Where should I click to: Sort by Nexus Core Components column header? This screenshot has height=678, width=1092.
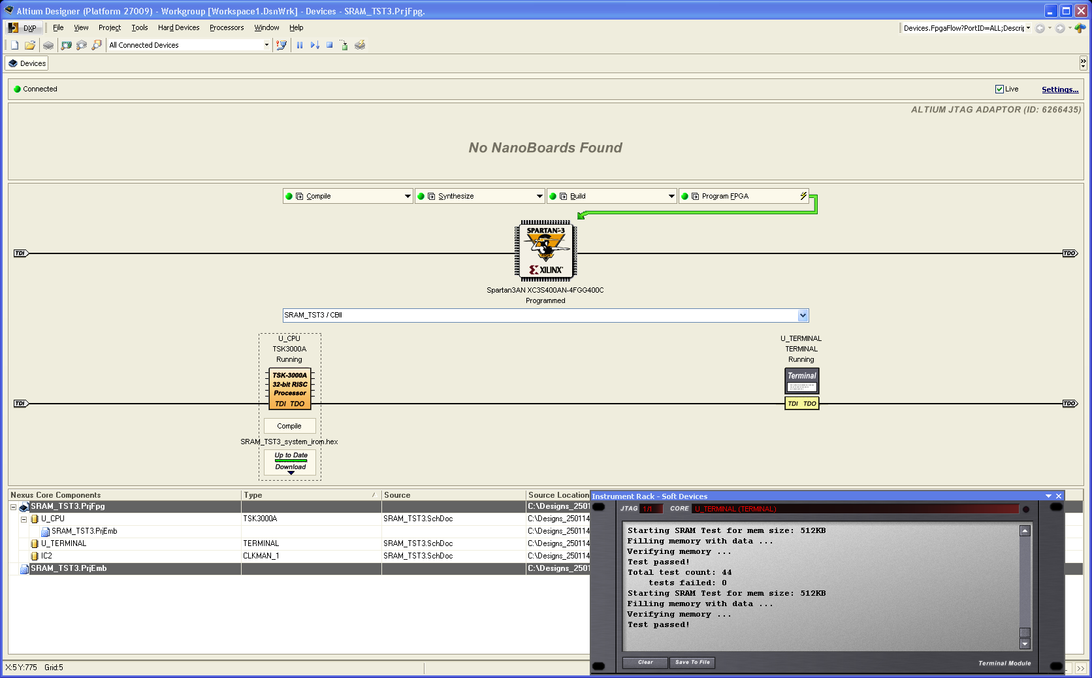click(x=124, y=495)
